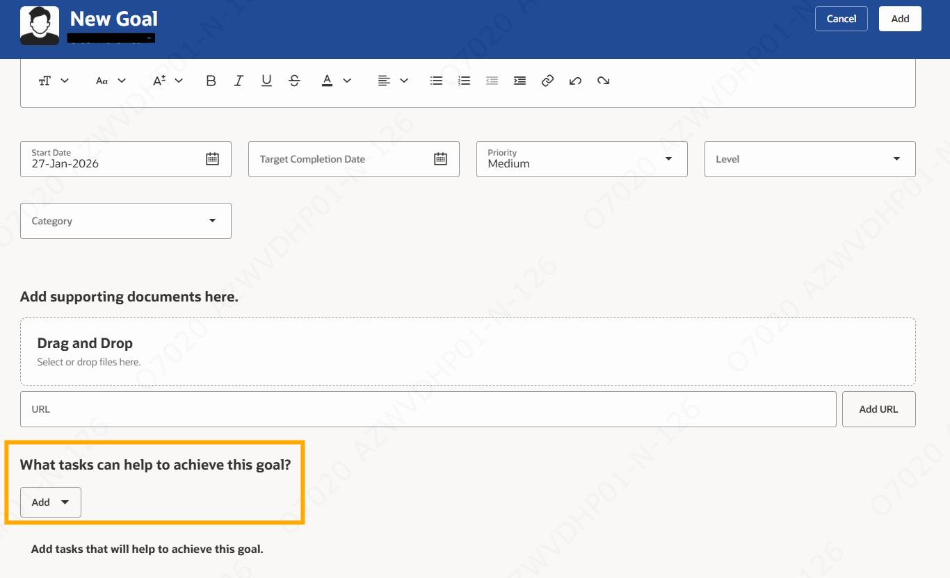Image resolution: width=950 pixels, height=578 pixels.
Task: Undo the last edit
Action: point(575,81)
